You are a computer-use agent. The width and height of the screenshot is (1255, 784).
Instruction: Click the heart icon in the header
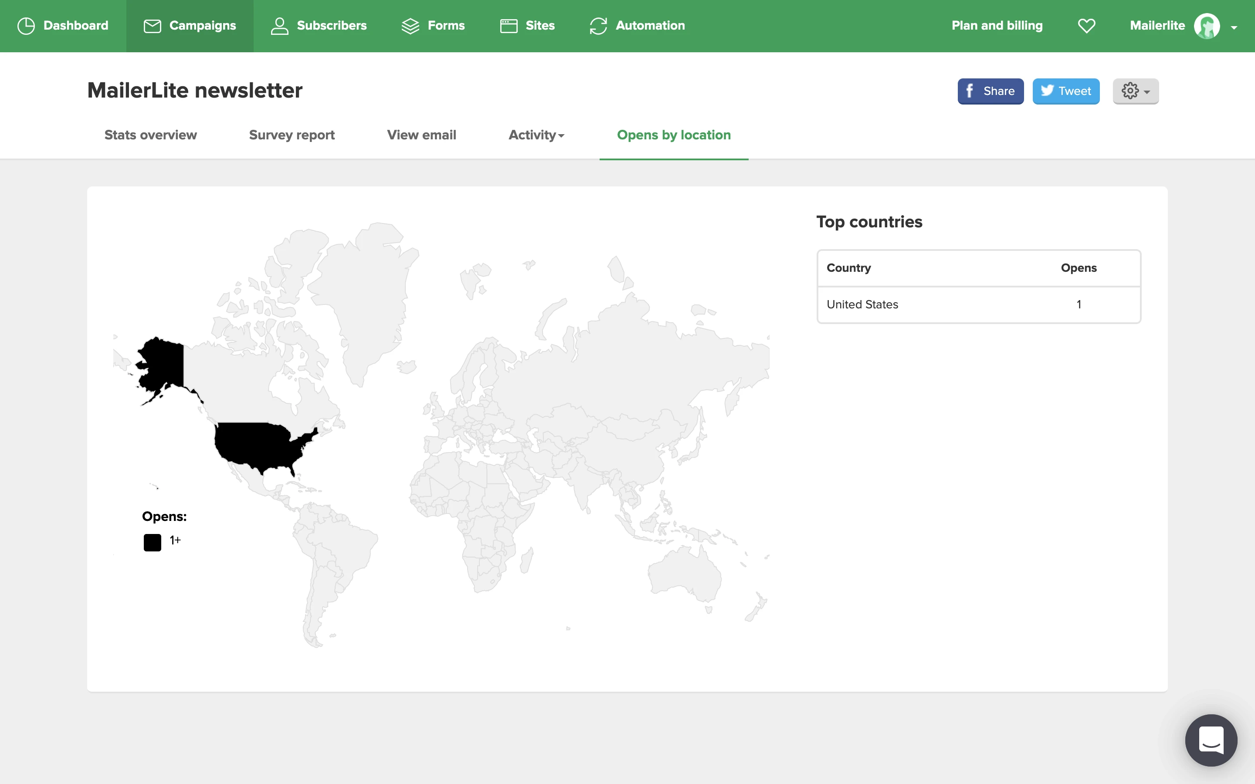1086,26
